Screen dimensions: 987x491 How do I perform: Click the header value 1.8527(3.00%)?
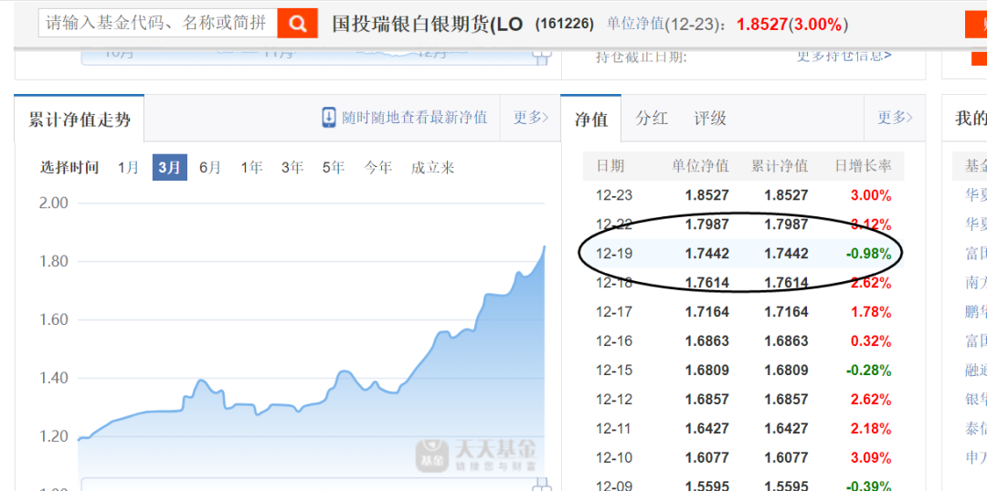(x=791, y=25)
